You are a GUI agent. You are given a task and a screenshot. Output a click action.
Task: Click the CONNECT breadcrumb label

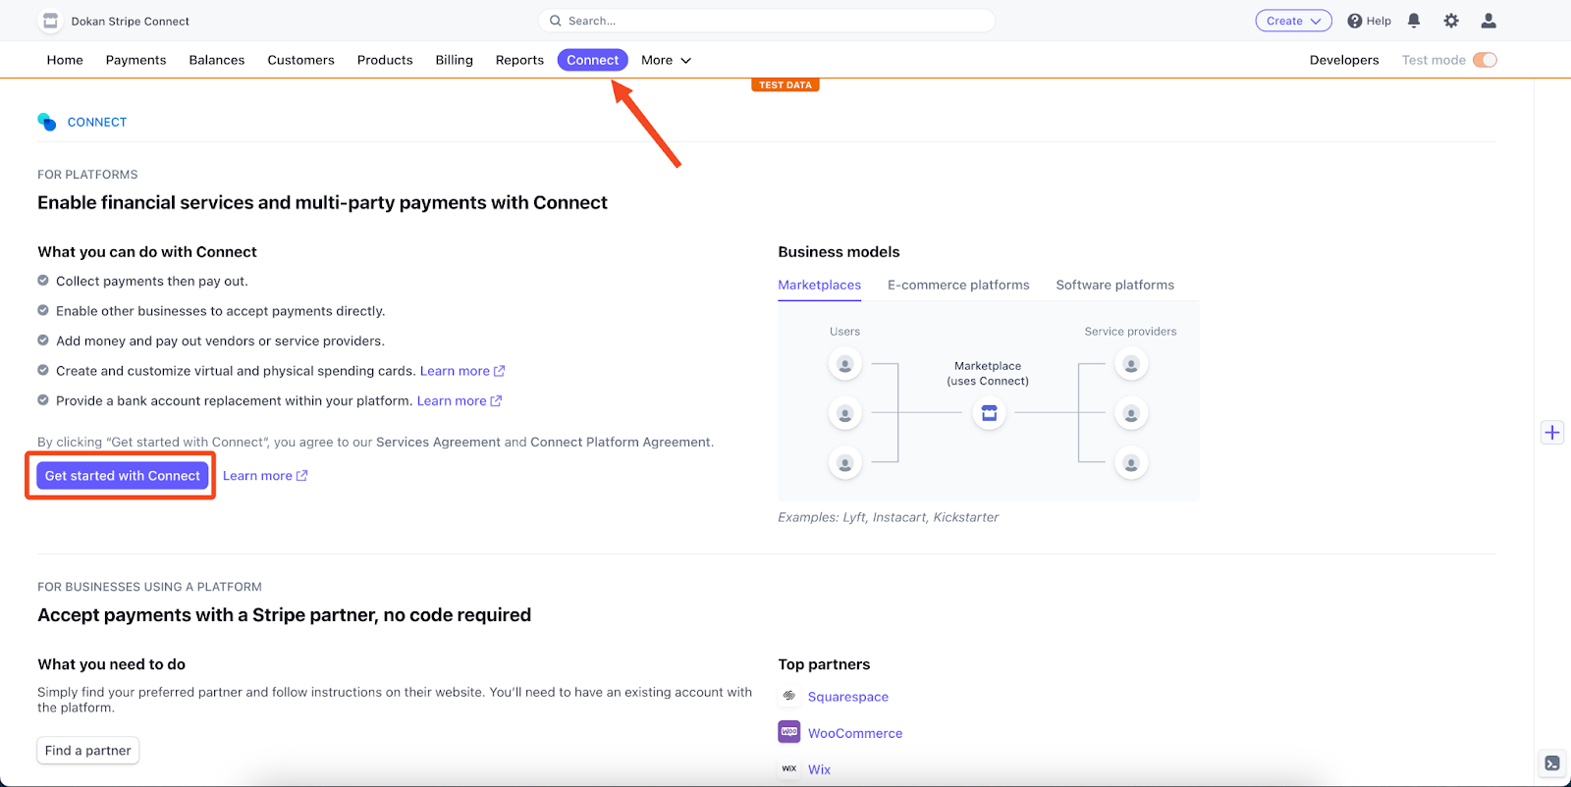pyautogui.click(x=97, y=123)
